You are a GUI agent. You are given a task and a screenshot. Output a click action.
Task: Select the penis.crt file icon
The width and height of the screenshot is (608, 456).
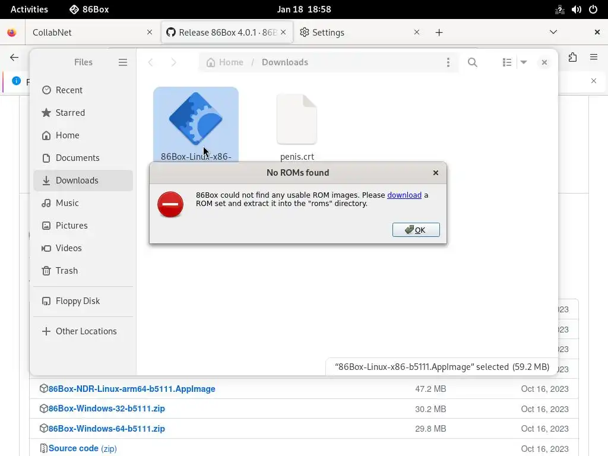click(x=297, y=119)
